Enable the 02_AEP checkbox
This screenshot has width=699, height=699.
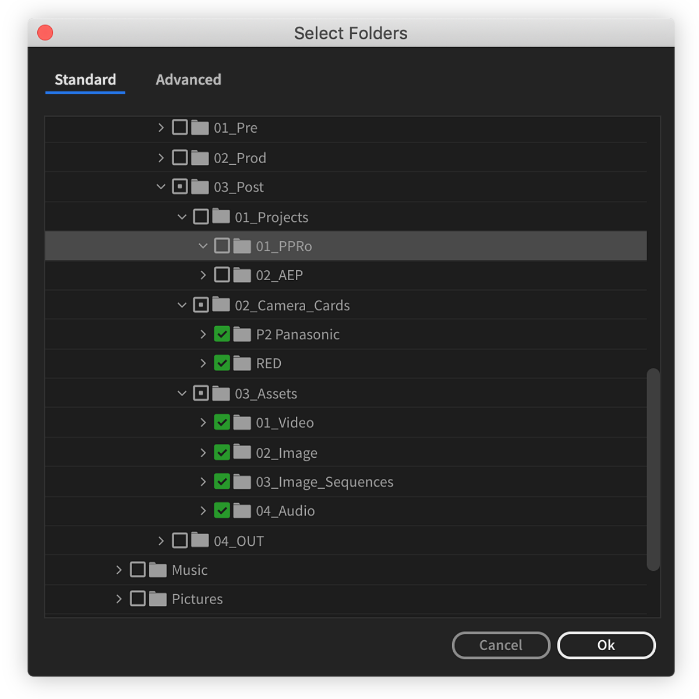click(222, 274)
